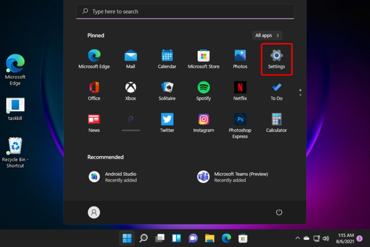Open the Xbox app
Image resolution: width=370 pixels, height=247 pixels.
point(130,90)
